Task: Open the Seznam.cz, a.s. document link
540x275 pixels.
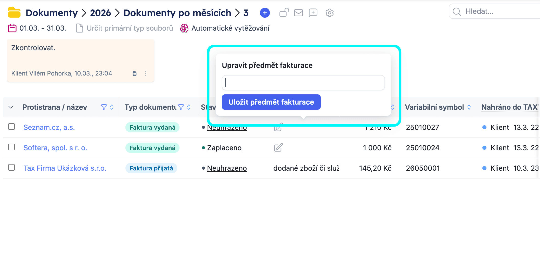Action: pos(49,127)
